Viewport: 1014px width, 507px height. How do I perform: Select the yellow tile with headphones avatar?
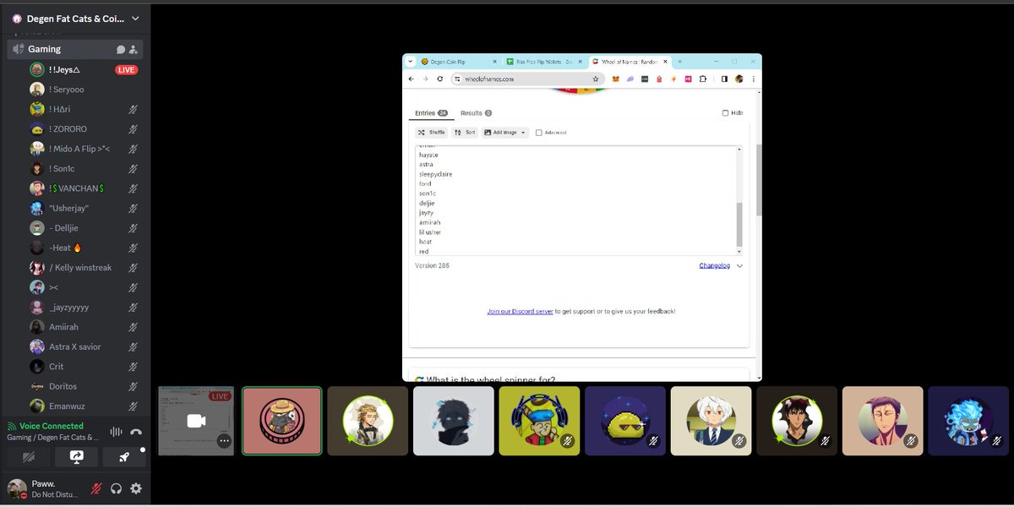[539, 421]
